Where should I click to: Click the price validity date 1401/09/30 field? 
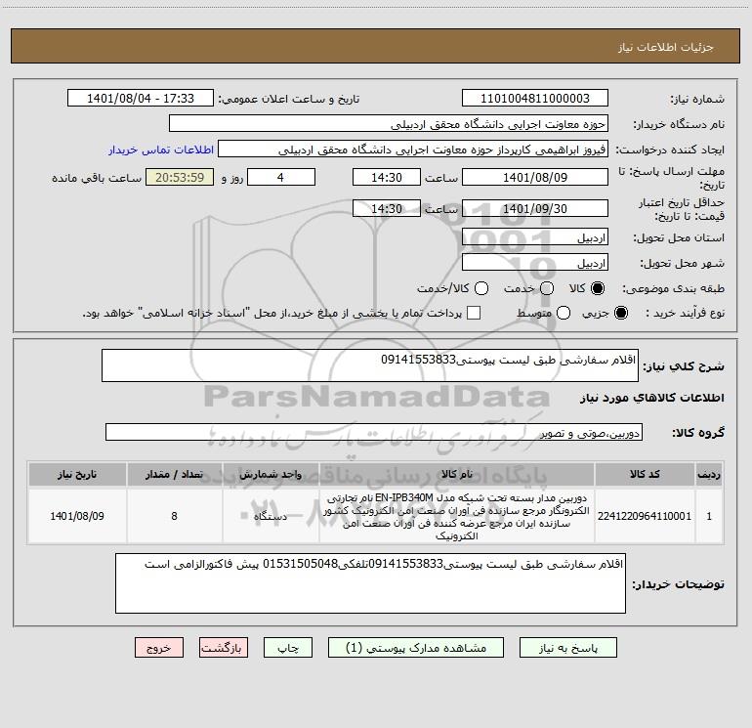pos(535,208)
